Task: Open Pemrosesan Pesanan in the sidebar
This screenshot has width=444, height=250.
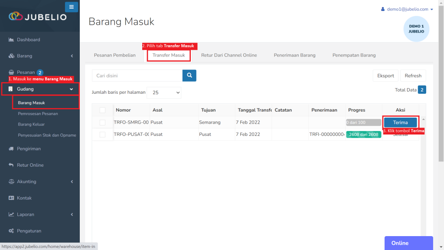Action: tap(38, 114)
